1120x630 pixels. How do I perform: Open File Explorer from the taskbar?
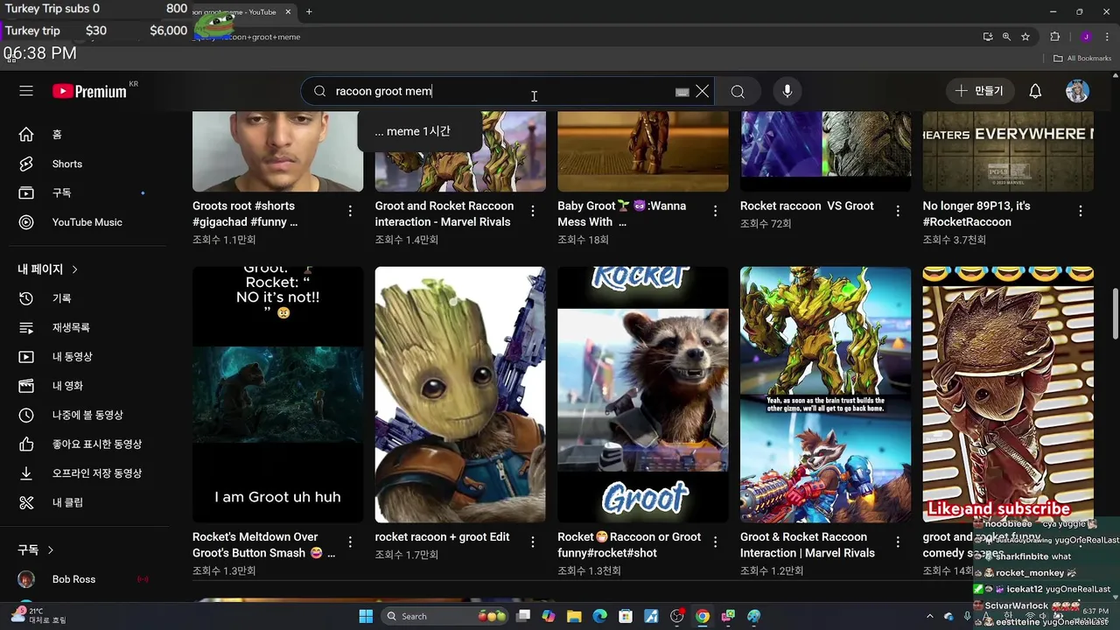pos(574,616)
